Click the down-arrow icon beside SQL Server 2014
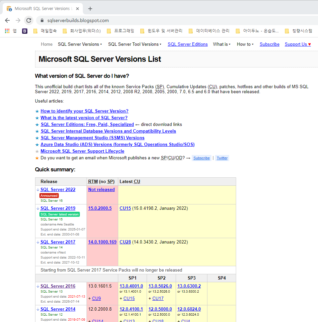Viewport: 318px width, 322px height. point(38,309)
